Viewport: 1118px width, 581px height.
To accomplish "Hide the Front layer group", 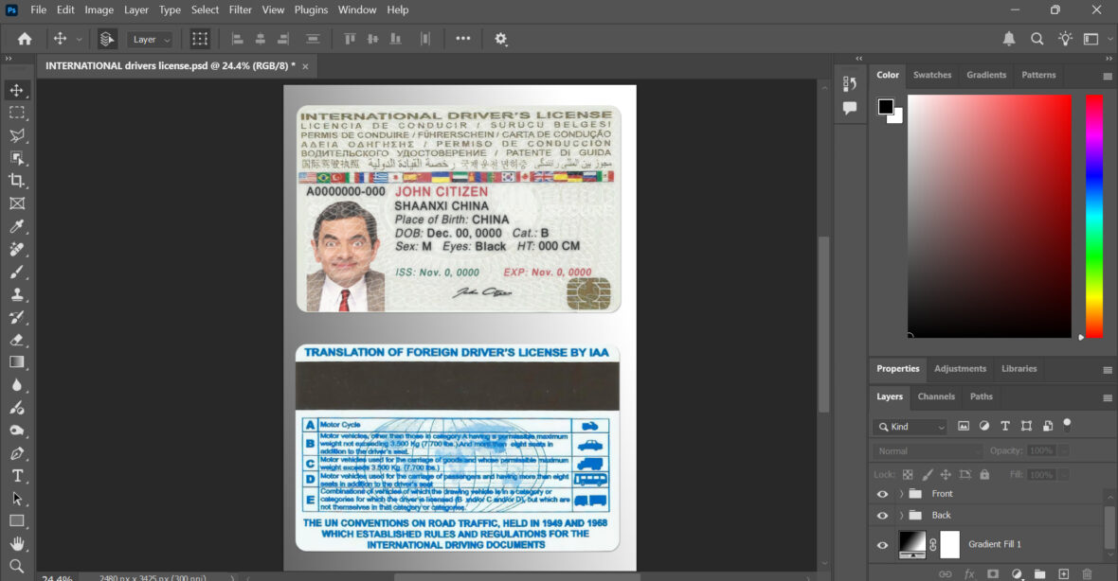I will 882,493.
